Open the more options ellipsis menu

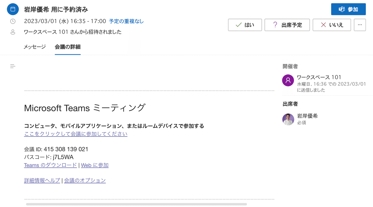360,25
